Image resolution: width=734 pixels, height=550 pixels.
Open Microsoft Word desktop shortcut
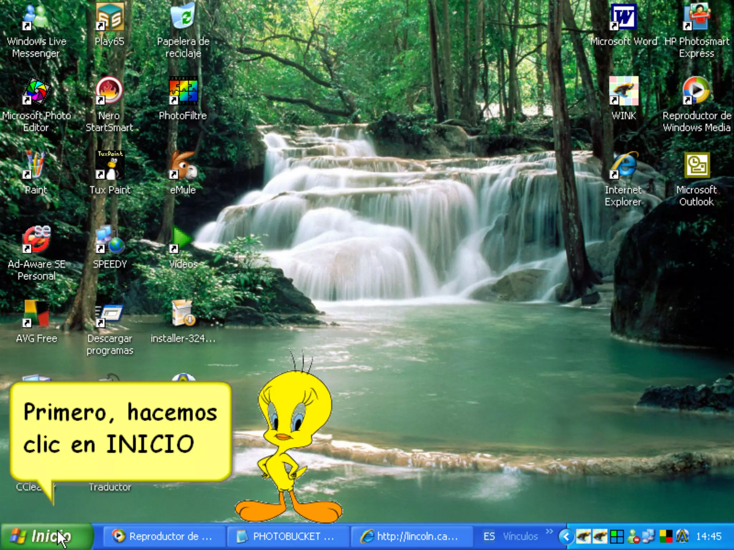pyautogui.click(x=623, y=18)
